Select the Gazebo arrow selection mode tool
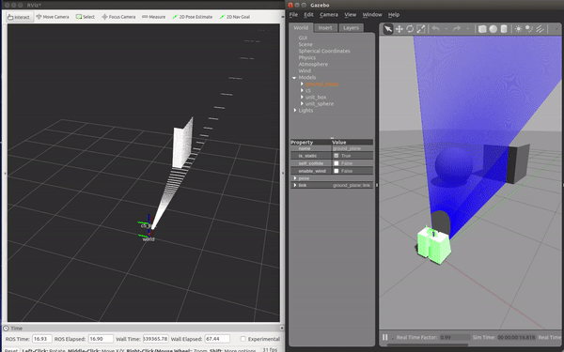Image resolution: width=564 pixels, height=352 pixels. (x=387, y=29)
